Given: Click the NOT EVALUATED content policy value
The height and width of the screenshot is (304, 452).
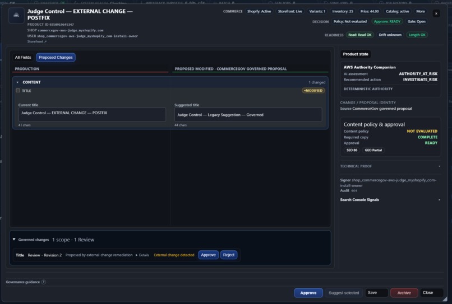Looking at the screenshot, I should coord(422,131).
